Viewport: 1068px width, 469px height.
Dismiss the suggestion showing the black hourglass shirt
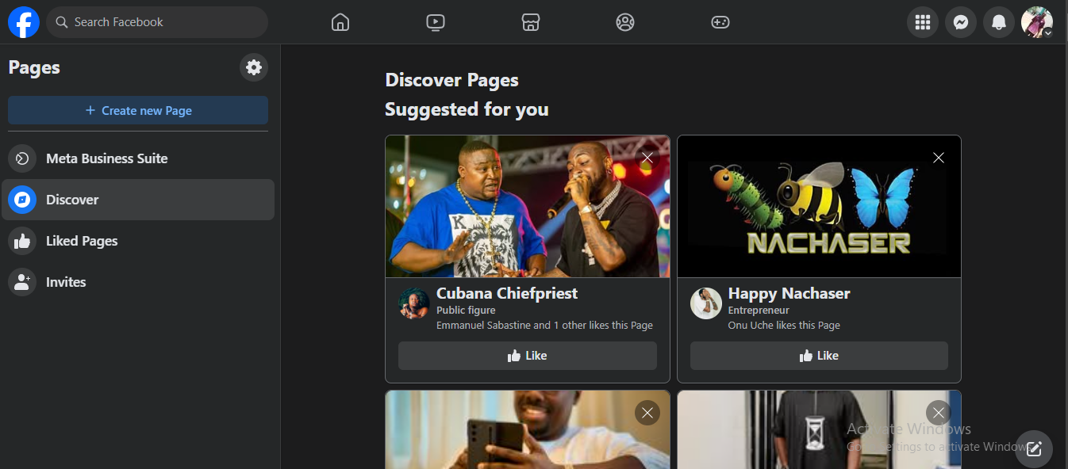coord(939,413)
